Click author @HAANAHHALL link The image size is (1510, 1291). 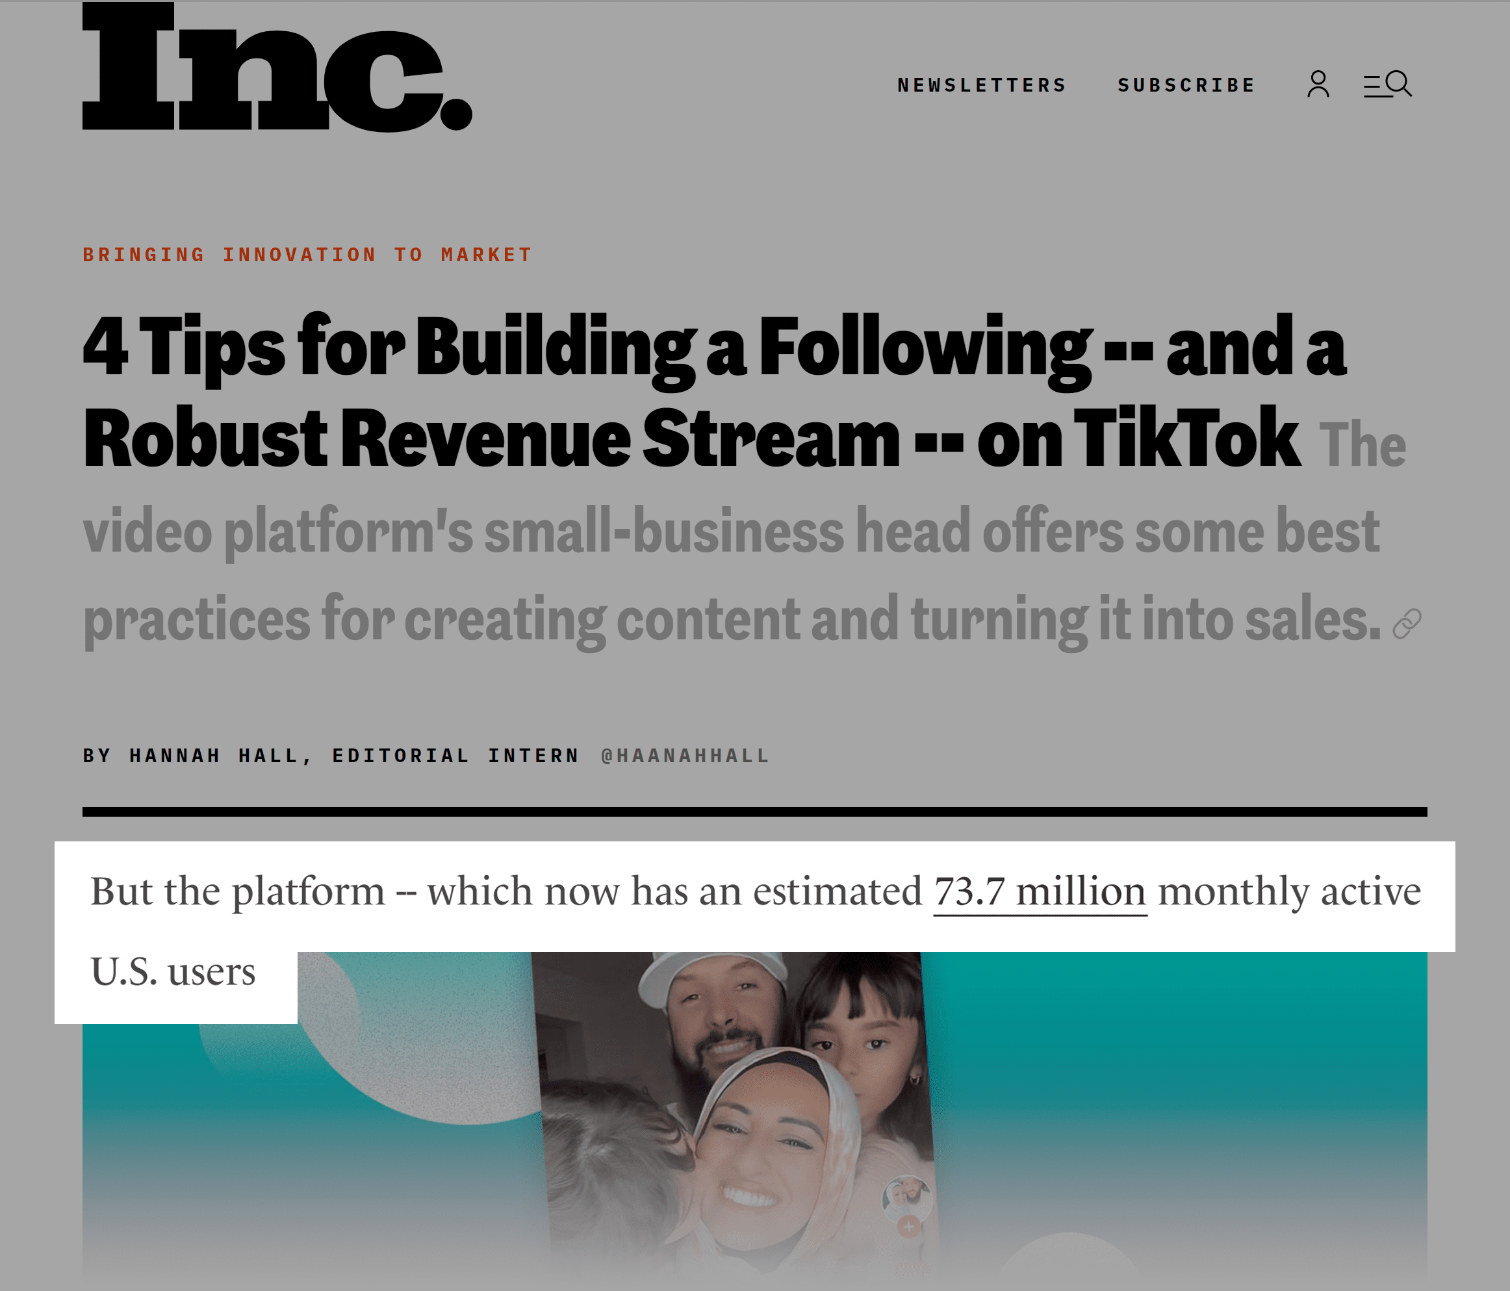(687, 754)
